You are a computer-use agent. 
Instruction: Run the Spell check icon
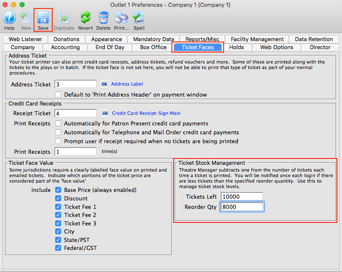(139, 18)
